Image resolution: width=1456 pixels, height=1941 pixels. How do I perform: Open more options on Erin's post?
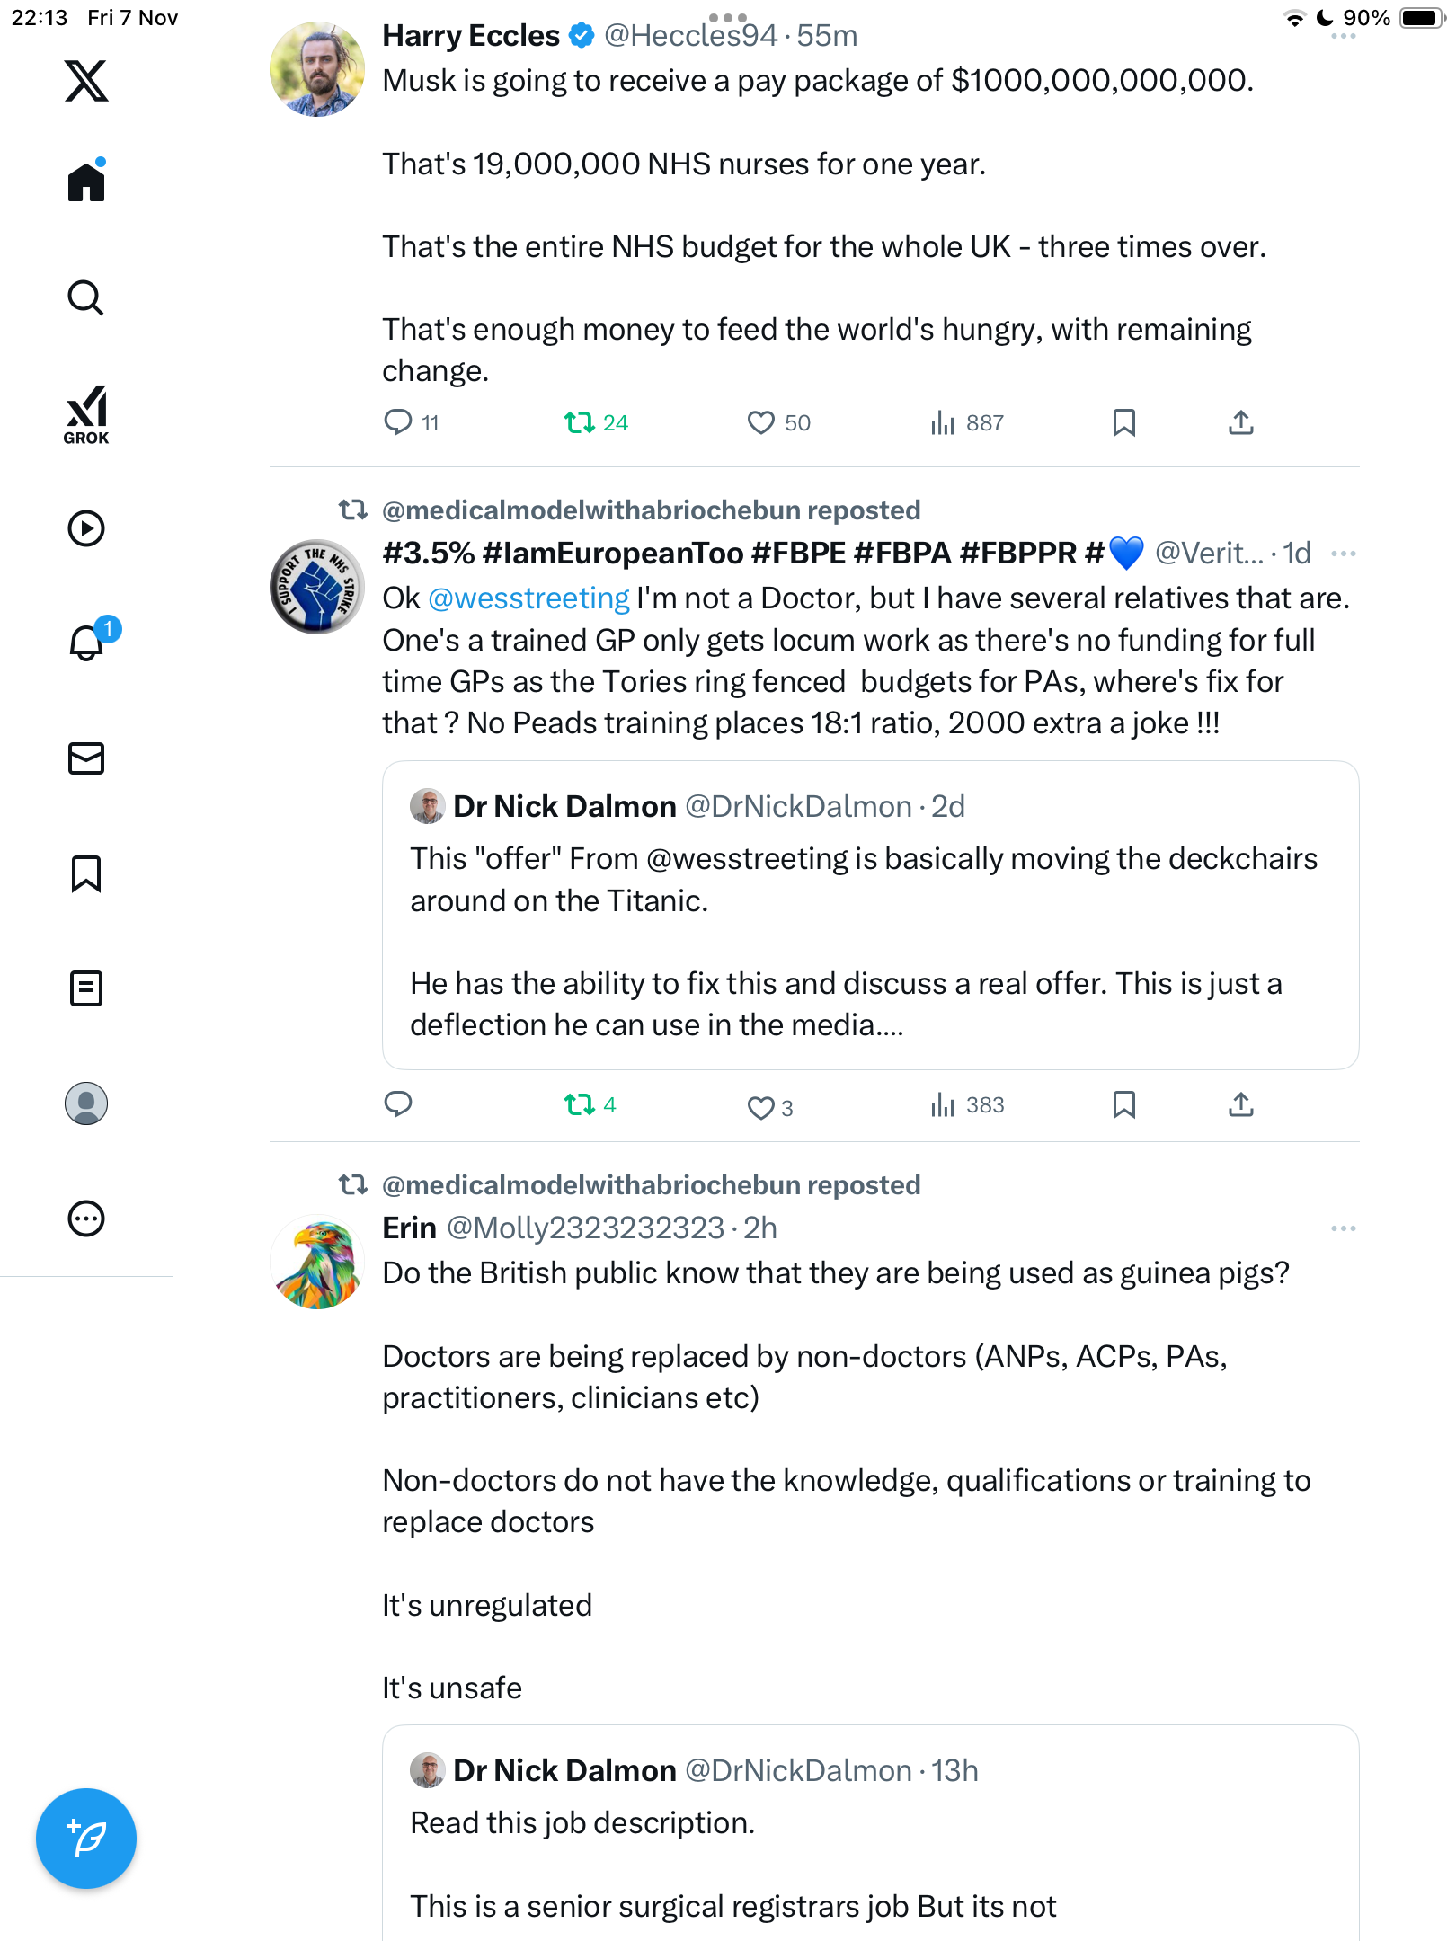[1343, 1228]
